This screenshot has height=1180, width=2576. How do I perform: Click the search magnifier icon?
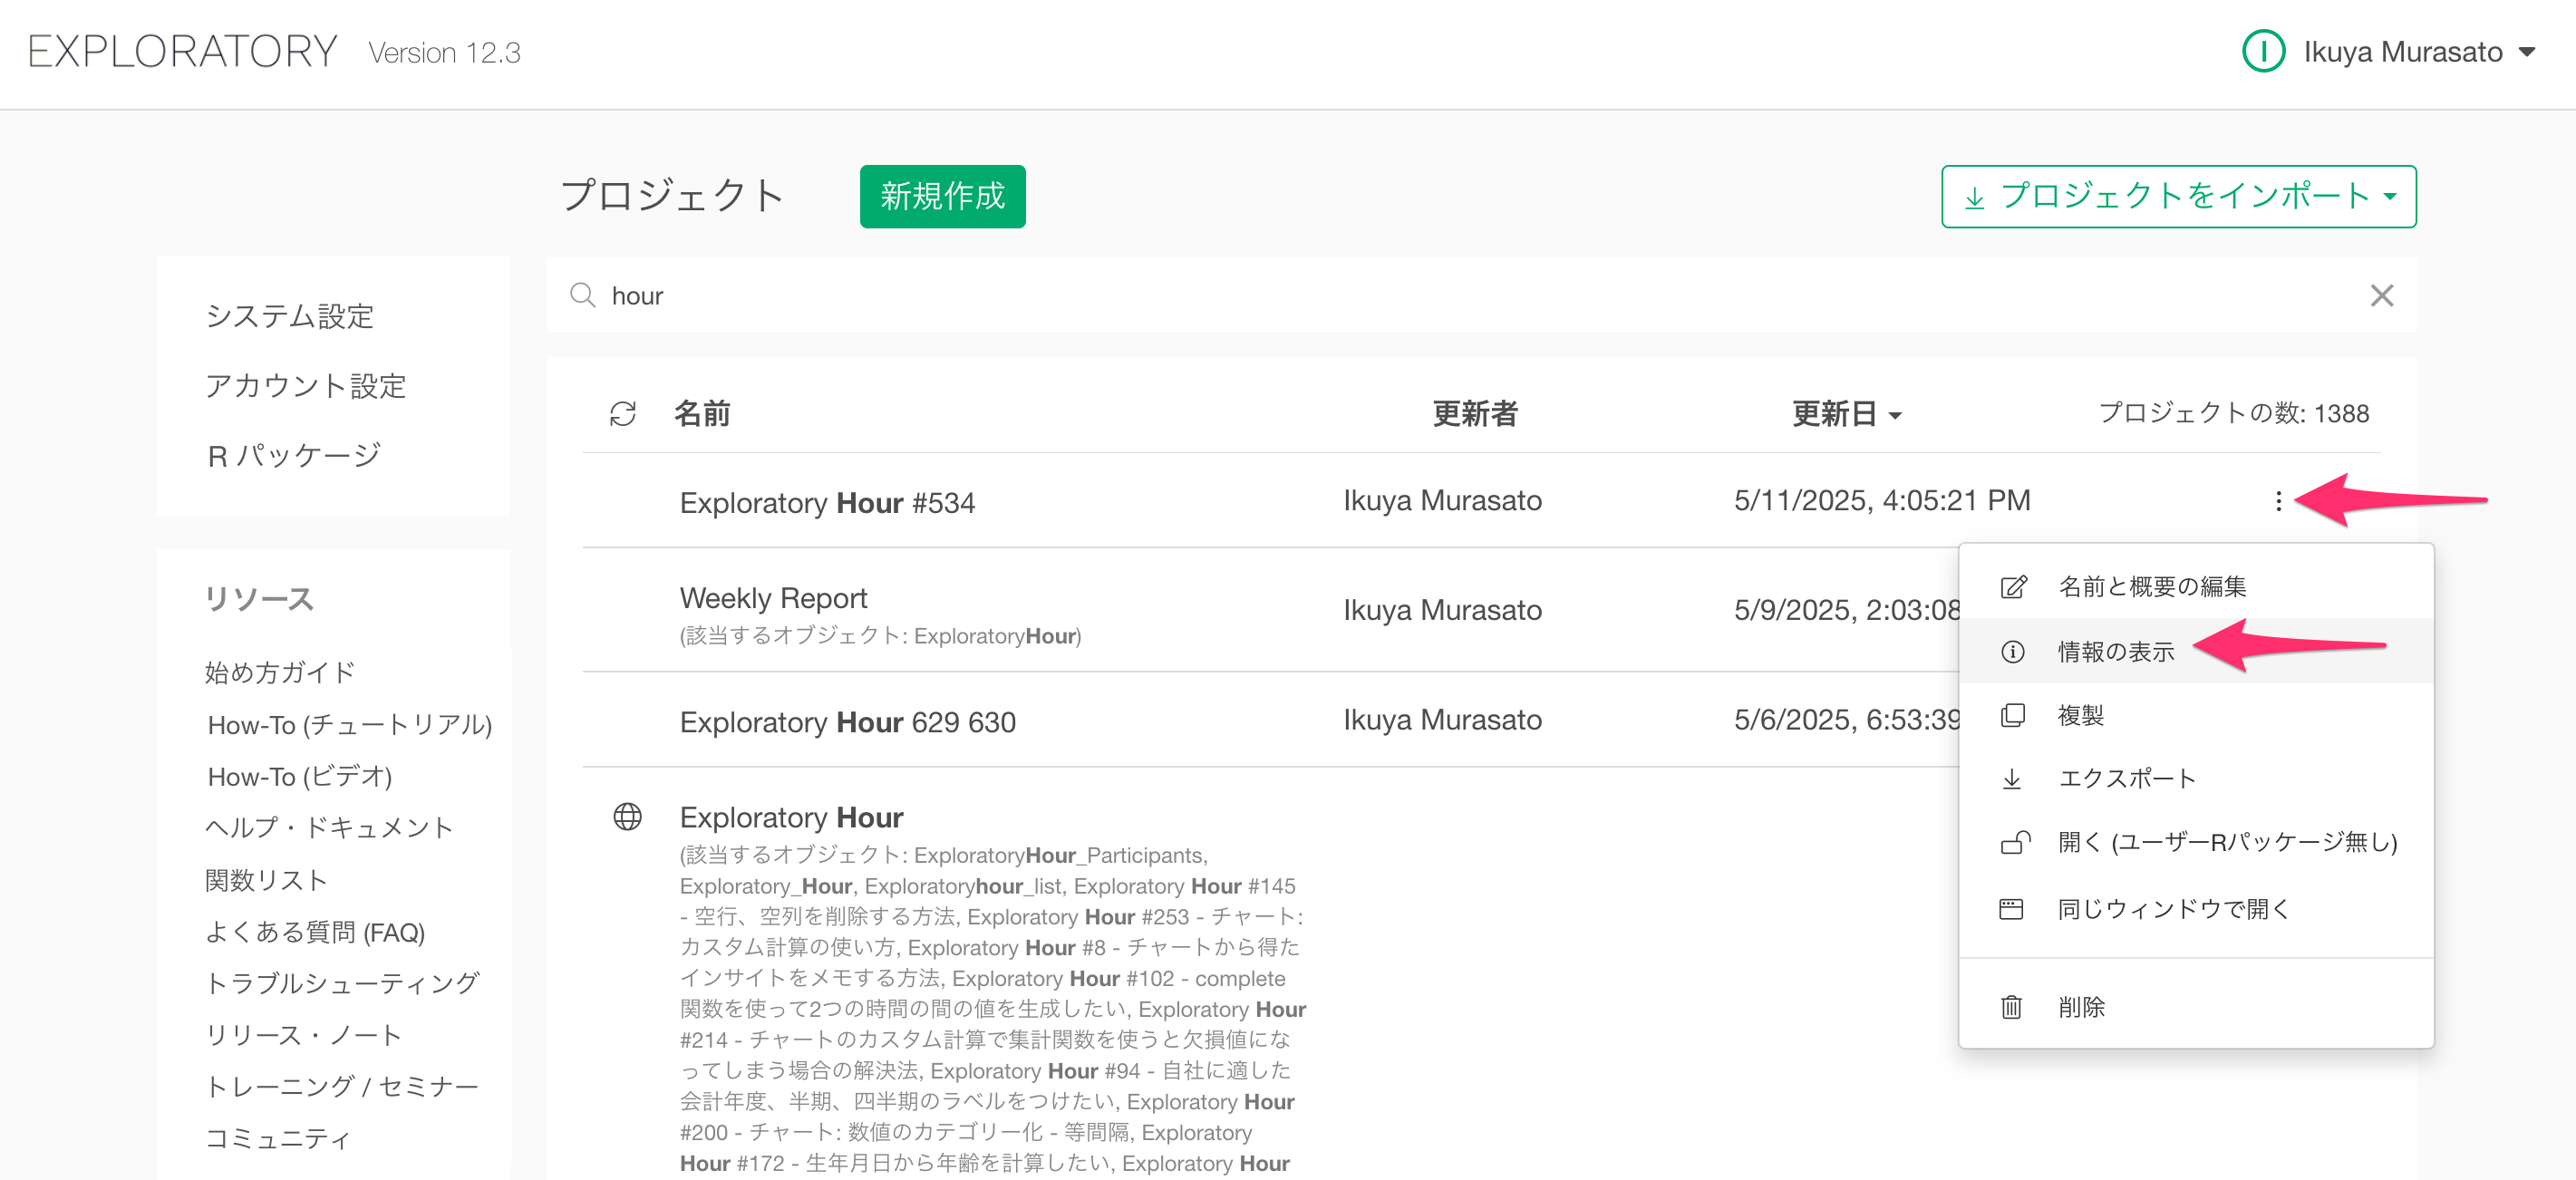[x=582, y=295]
